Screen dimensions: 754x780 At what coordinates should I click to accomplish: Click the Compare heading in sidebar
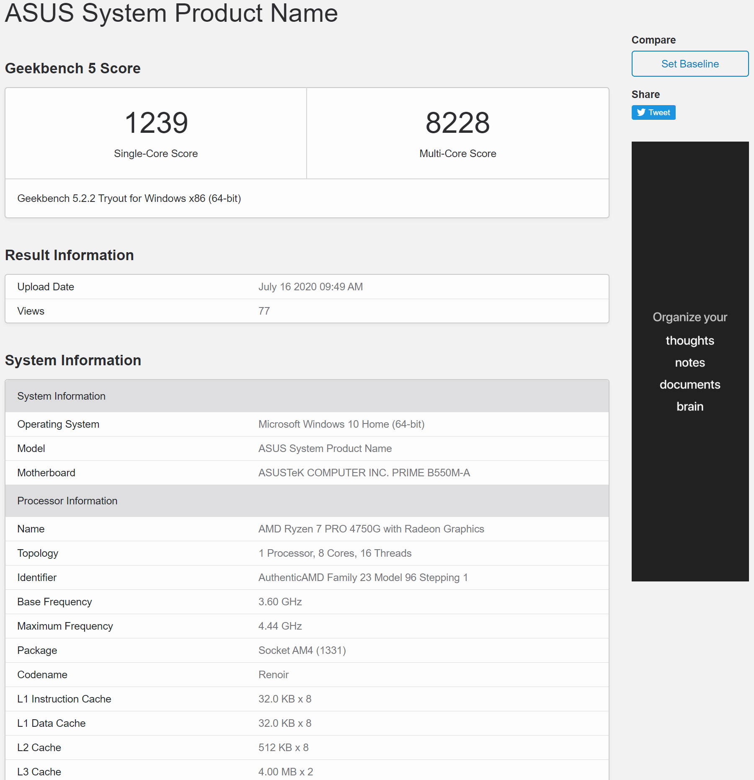(653, 40)
